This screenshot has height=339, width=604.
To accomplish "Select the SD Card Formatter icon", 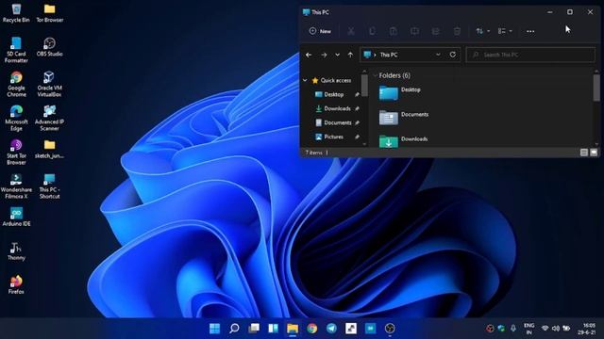I will 16,50.
